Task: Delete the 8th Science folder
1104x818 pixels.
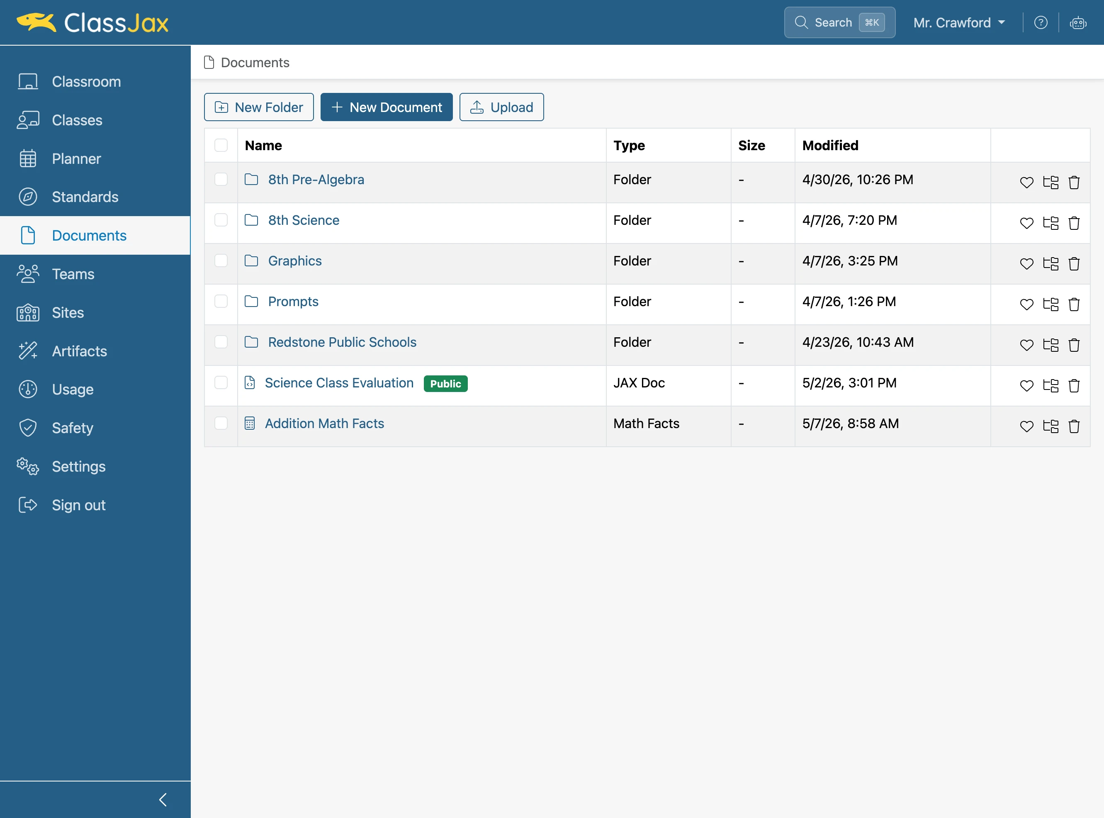Action: [x=1074, y=223]
